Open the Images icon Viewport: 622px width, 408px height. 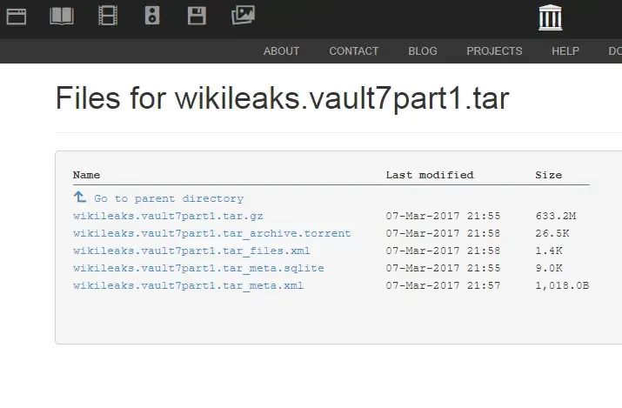point(243,15)
